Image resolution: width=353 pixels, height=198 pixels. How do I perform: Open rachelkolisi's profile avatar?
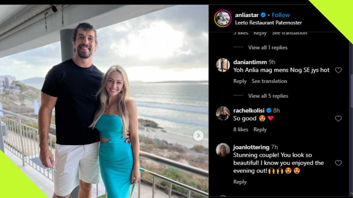pos(223,113)
